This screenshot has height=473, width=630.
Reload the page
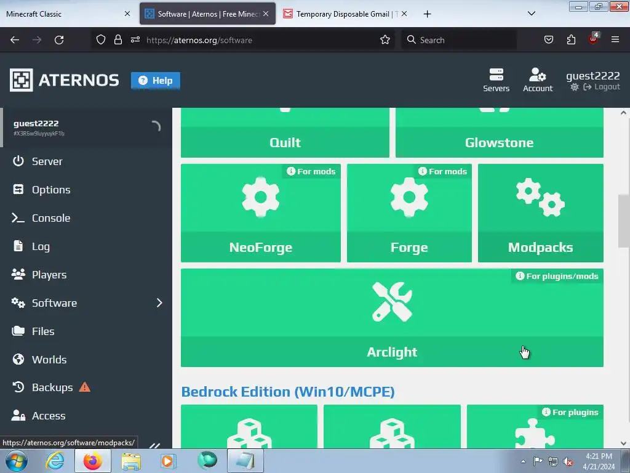tap(59, 40)
